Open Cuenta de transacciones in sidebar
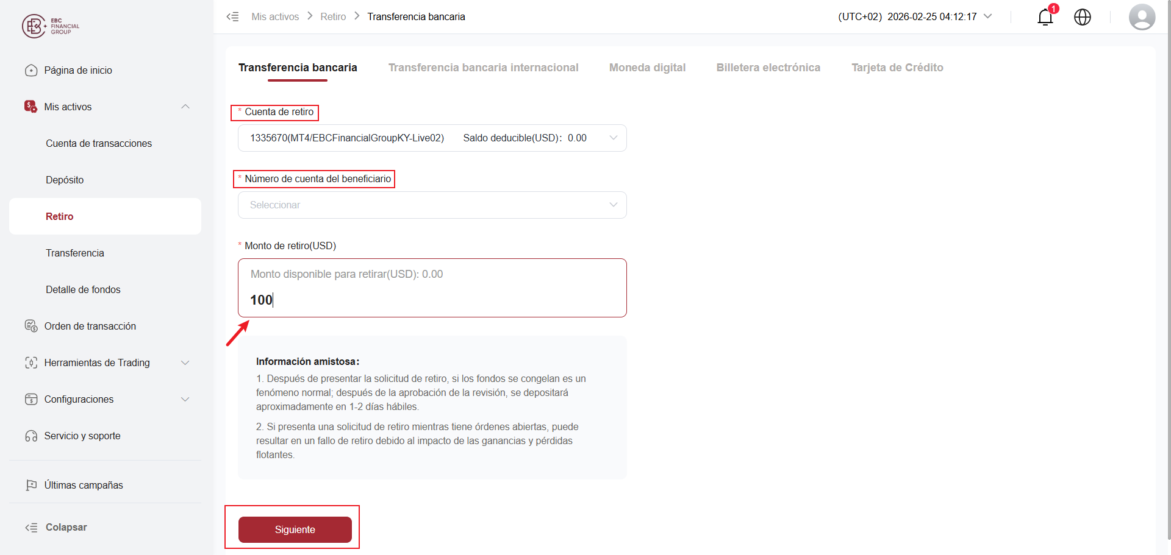This screenshot has height=555, width=1171. [105, 143]
